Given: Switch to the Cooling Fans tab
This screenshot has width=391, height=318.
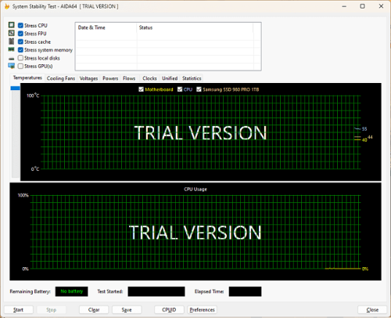Looking at the screenshot, I should (61, 78).
